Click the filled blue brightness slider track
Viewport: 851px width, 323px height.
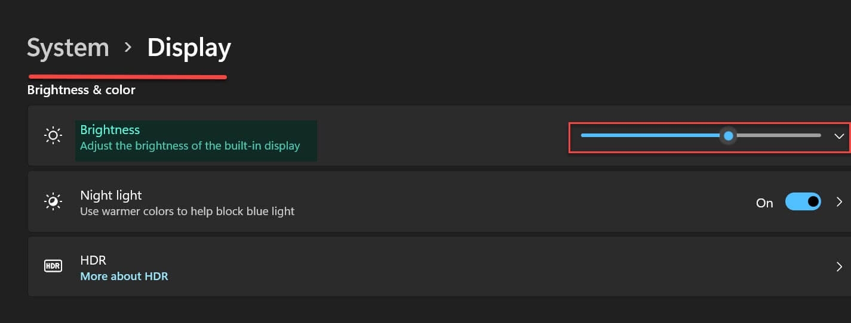[x=650, y=136]
